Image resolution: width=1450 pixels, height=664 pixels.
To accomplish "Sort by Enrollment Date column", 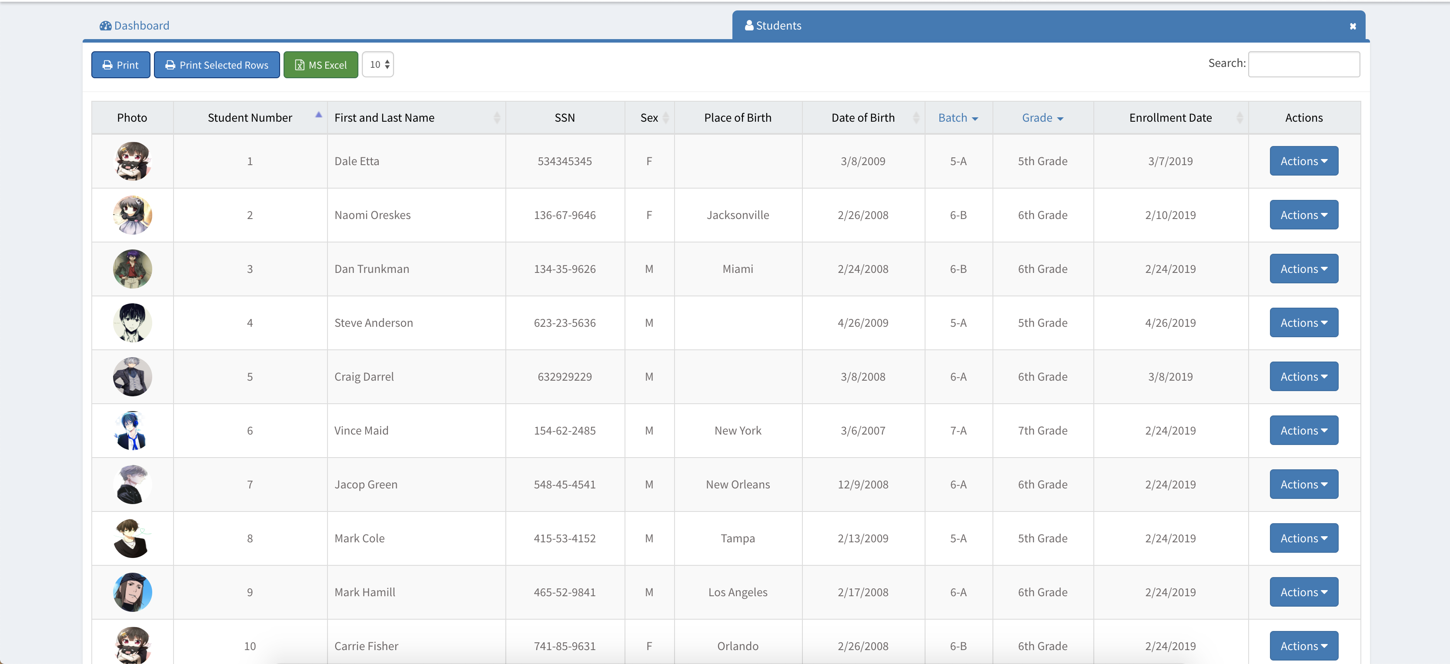I will [1171, 117].
